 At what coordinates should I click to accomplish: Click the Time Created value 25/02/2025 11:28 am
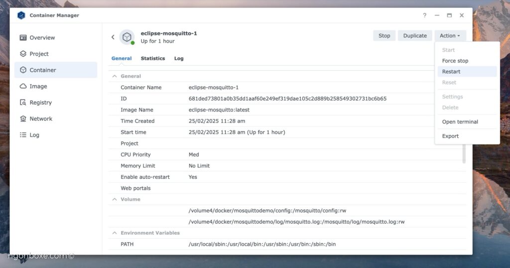[x=217, y=121]
